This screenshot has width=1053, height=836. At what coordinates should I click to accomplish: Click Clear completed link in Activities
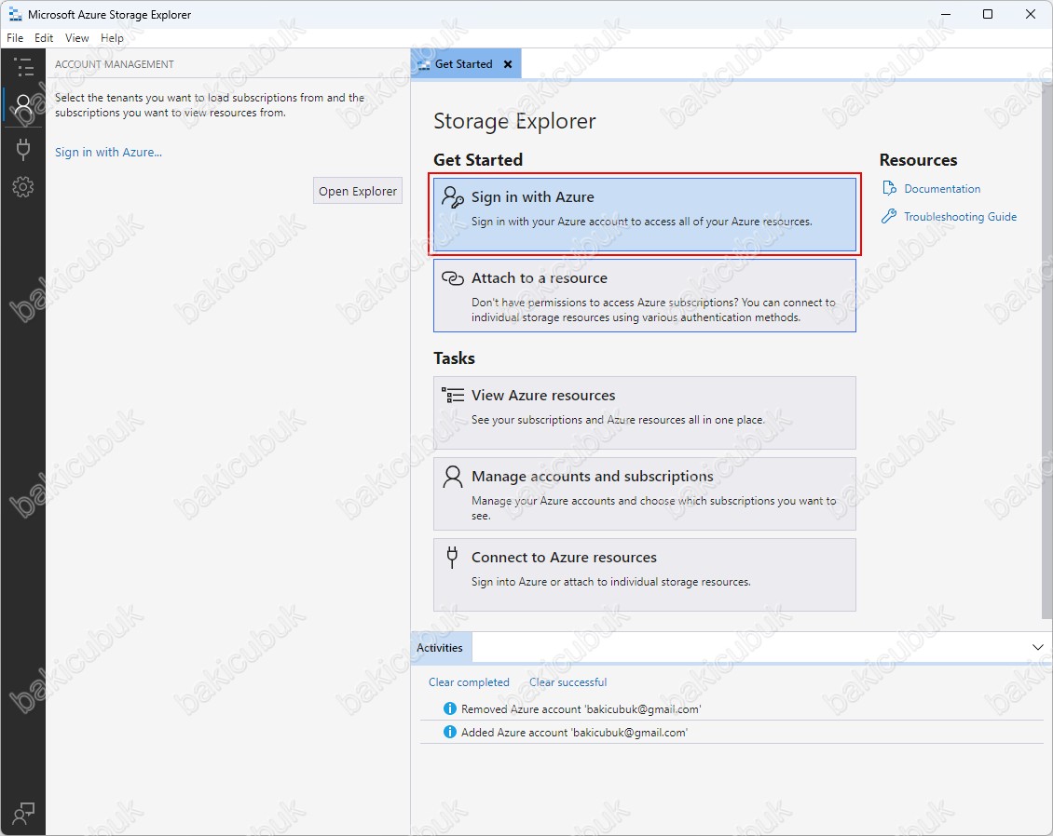click(x=469, y=682)
